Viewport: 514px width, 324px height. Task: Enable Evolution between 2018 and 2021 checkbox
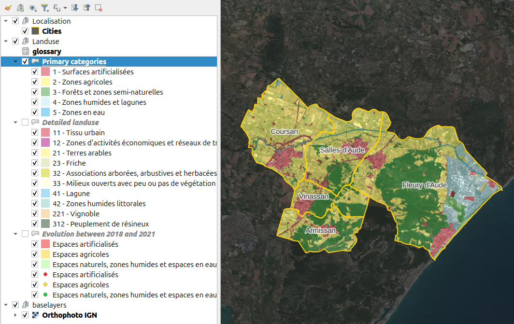pos(25,234)
